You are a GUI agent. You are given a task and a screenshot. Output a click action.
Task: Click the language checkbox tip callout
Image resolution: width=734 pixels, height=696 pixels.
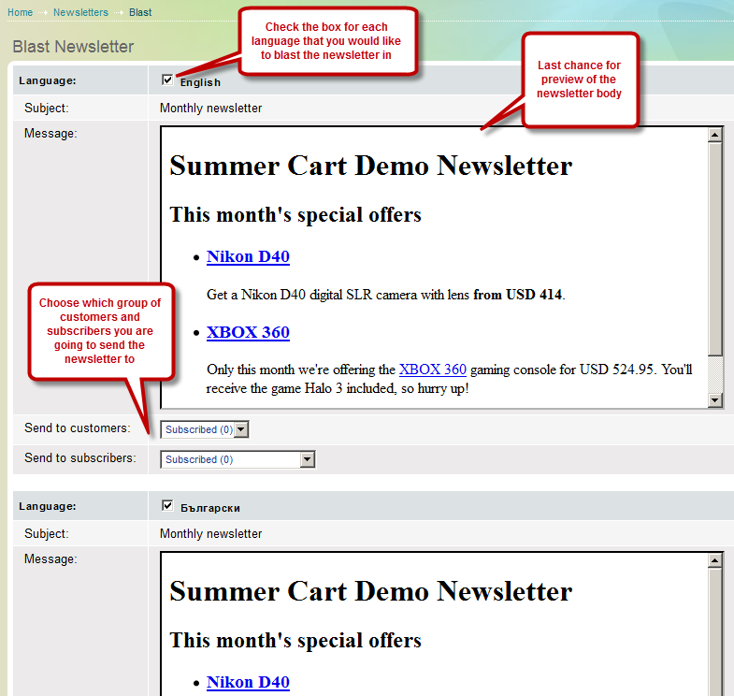(325, 41)
